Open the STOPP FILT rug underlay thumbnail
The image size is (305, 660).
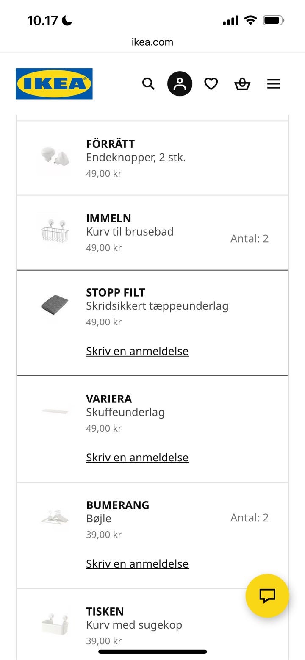click(x=55, y=305)
